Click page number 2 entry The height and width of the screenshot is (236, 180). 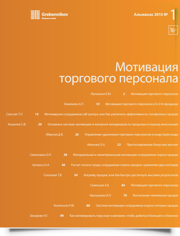coord(124,94)
